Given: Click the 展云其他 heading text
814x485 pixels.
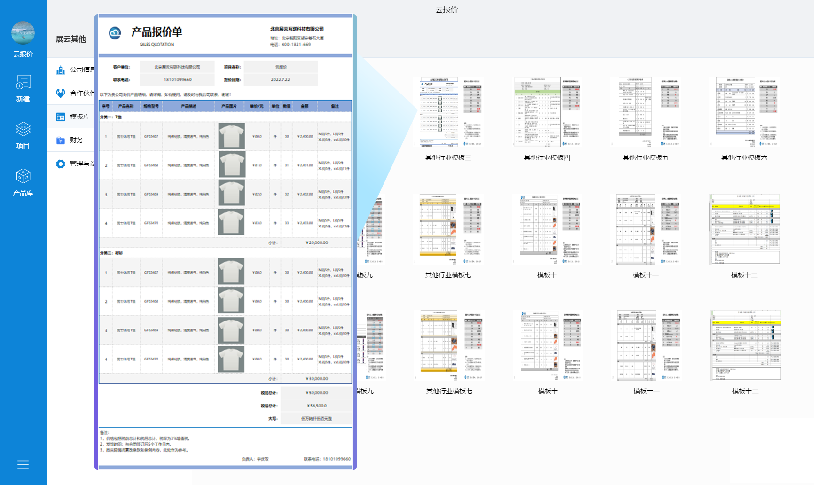Looking at the screenshot, I should [71, 39].
